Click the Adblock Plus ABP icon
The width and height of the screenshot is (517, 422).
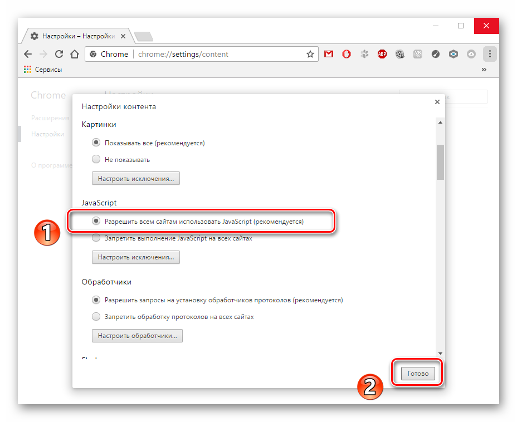(x=382, y=54)
